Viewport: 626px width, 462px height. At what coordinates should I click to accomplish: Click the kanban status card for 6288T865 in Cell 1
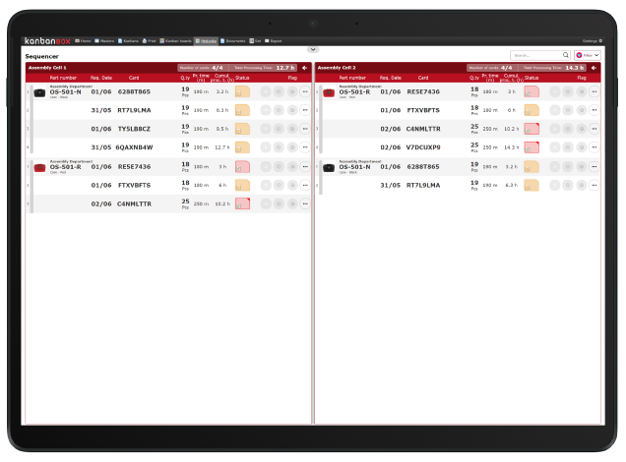[x=242, y=91]
